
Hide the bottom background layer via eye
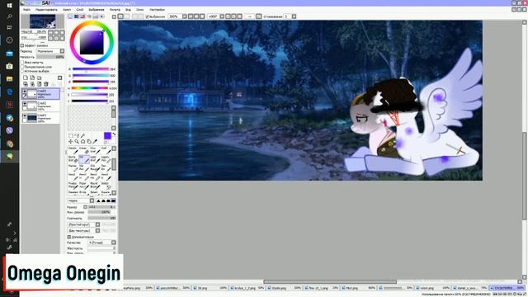(x=24, y=115)
